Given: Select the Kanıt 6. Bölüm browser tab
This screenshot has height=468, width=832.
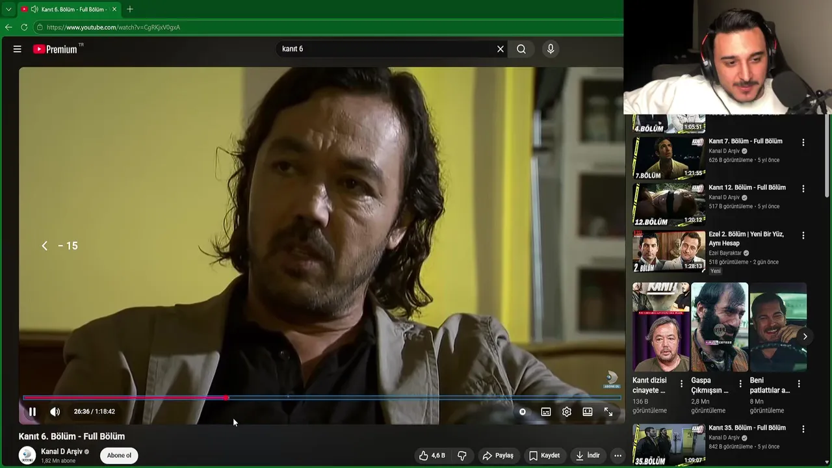Looking at the screenshot, I should click(x=68, y=9).
